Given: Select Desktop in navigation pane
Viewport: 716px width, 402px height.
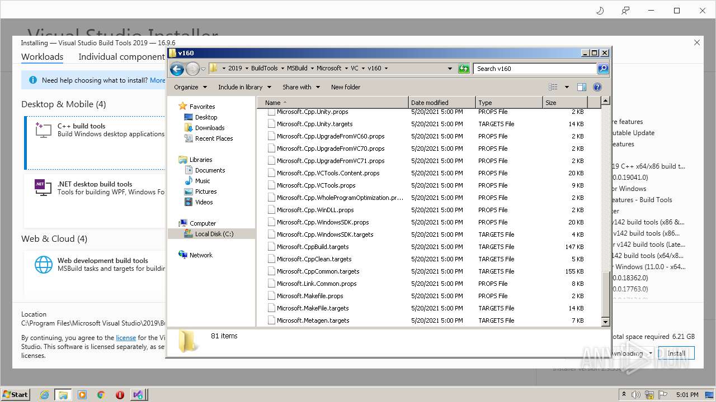Looking at the screenshot, I should coord(206,117).
